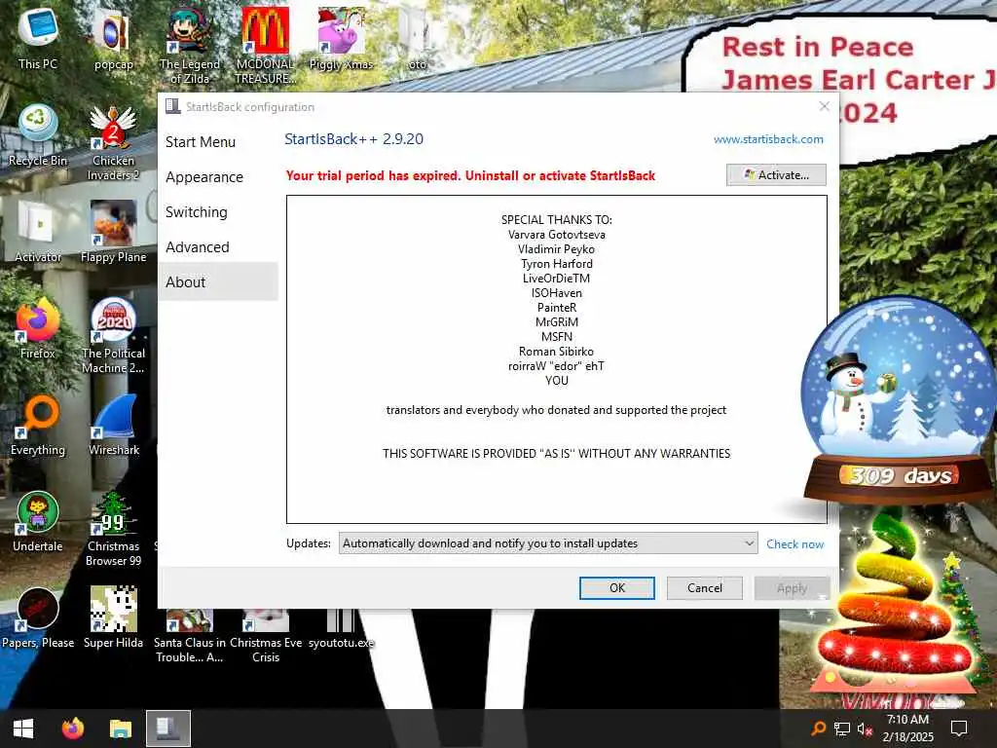Select the About section
This screenshot has height=748, width=997.
tap(218, 281)
